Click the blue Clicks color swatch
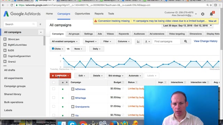Image resolution: width=223 pixels, height=125 pixels. tap(53, 49)
